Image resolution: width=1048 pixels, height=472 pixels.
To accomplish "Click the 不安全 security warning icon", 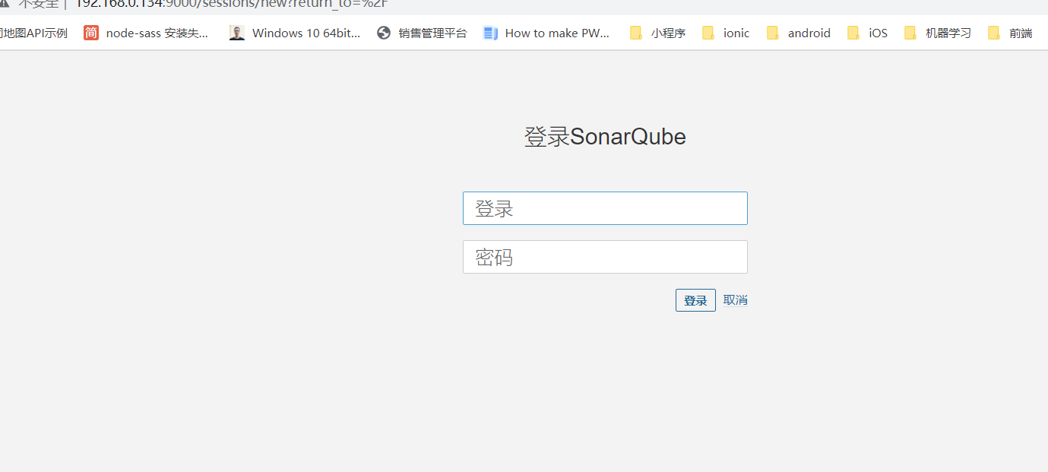I will coord(5,3).
